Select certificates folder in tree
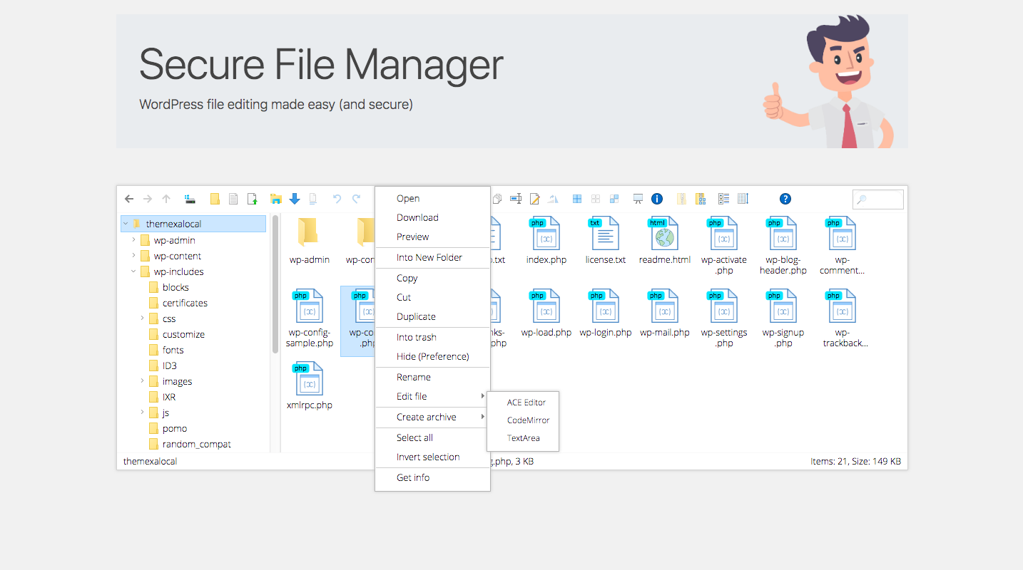 [x=185, y=303]
